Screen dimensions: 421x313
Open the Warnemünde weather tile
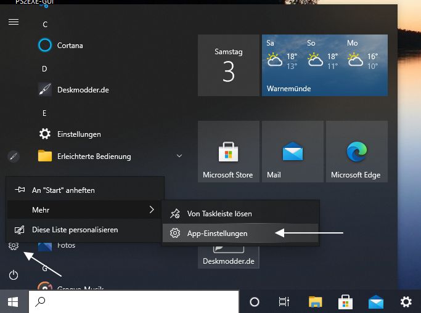tap(325, 65)
